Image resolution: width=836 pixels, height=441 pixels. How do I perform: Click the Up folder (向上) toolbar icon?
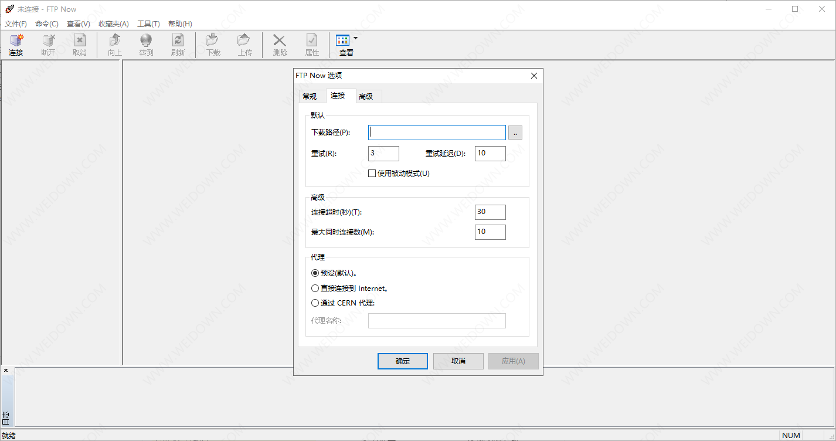115,40
